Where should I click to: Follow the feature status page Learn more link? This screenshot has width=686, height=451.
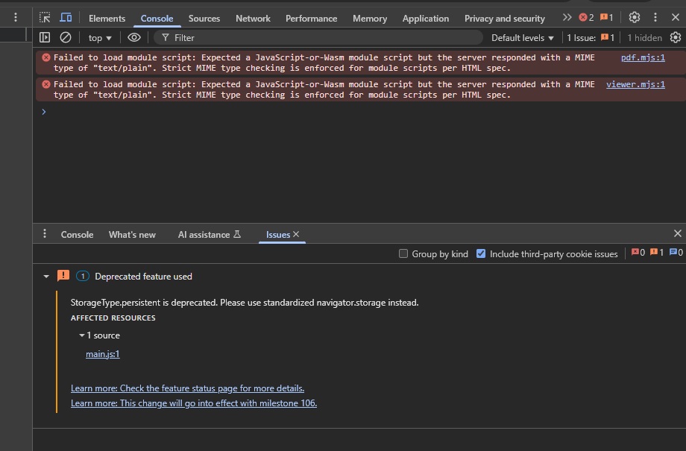point(187,388)
